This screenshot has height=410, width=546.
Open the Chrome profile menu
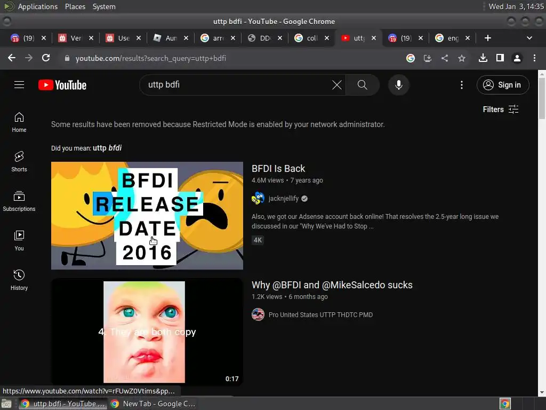tap(517, 58)
